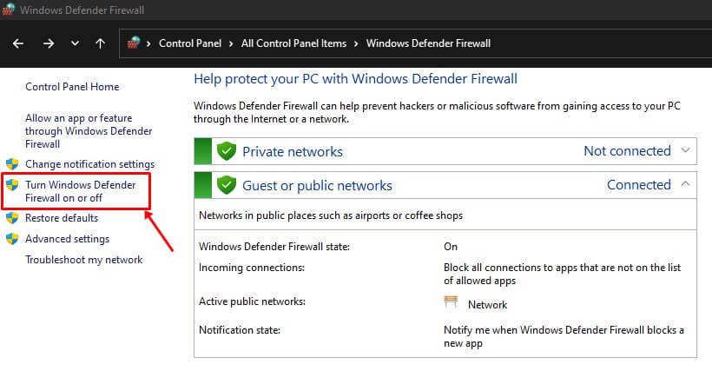
Task: Click the back navigation arrow
Action: [18, 43]
